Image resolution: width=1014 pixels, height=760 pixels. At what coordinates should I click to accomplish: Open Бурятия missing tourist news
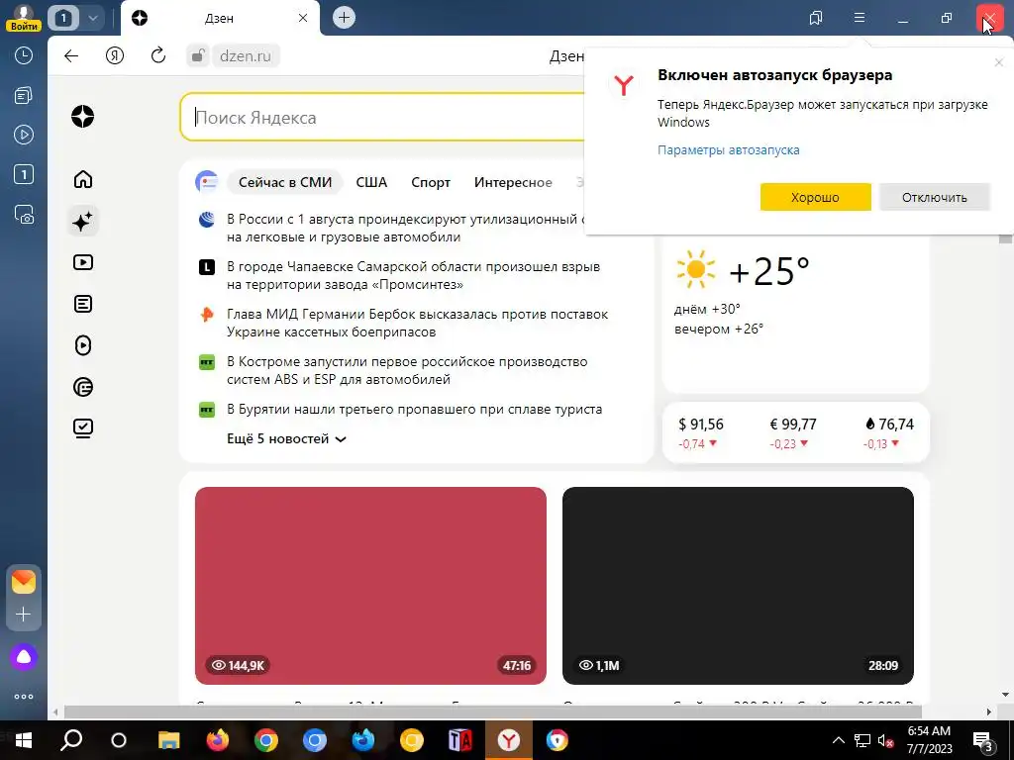click(414, 409)
